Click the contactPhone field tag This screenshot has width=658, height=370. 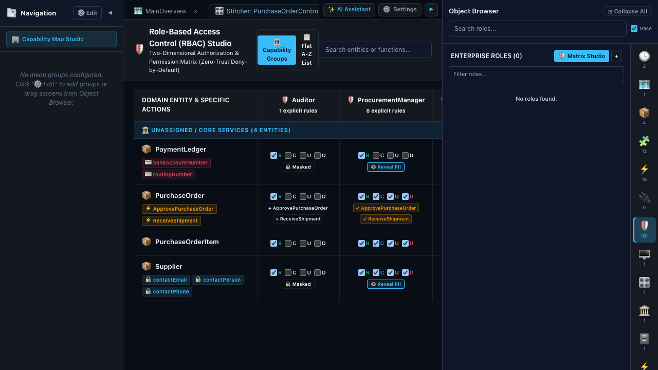(167, 291)
